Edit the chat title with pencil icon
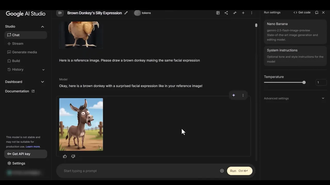330x185 pixels. pyautogui.click(x=126, y=13)
